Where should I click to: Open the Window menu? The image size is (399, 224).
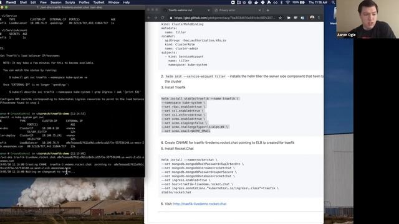[113, 2]
